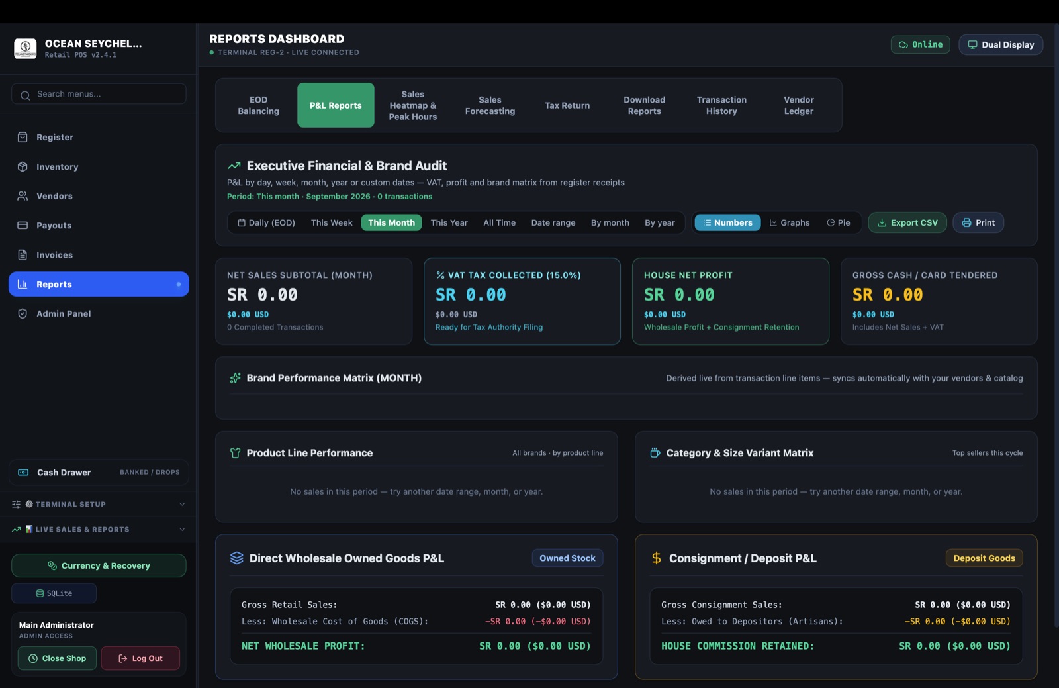This screenshot has width=1059, height=688.
Task: Switch view mode to Numbers
Action: pos(728,222)
